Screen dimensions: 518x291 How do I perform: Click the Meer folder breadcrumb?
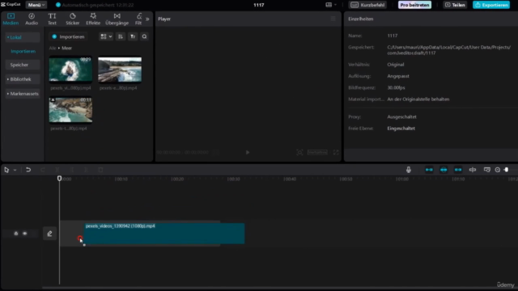click(66, 48)
